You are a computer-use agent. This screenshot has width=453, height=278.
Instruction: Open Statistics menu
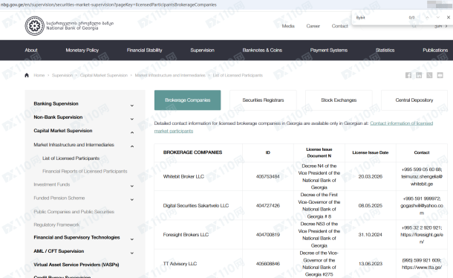tap(385, 50)
